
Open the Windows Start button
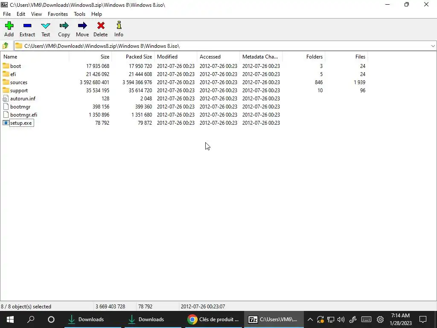point(10,319)
